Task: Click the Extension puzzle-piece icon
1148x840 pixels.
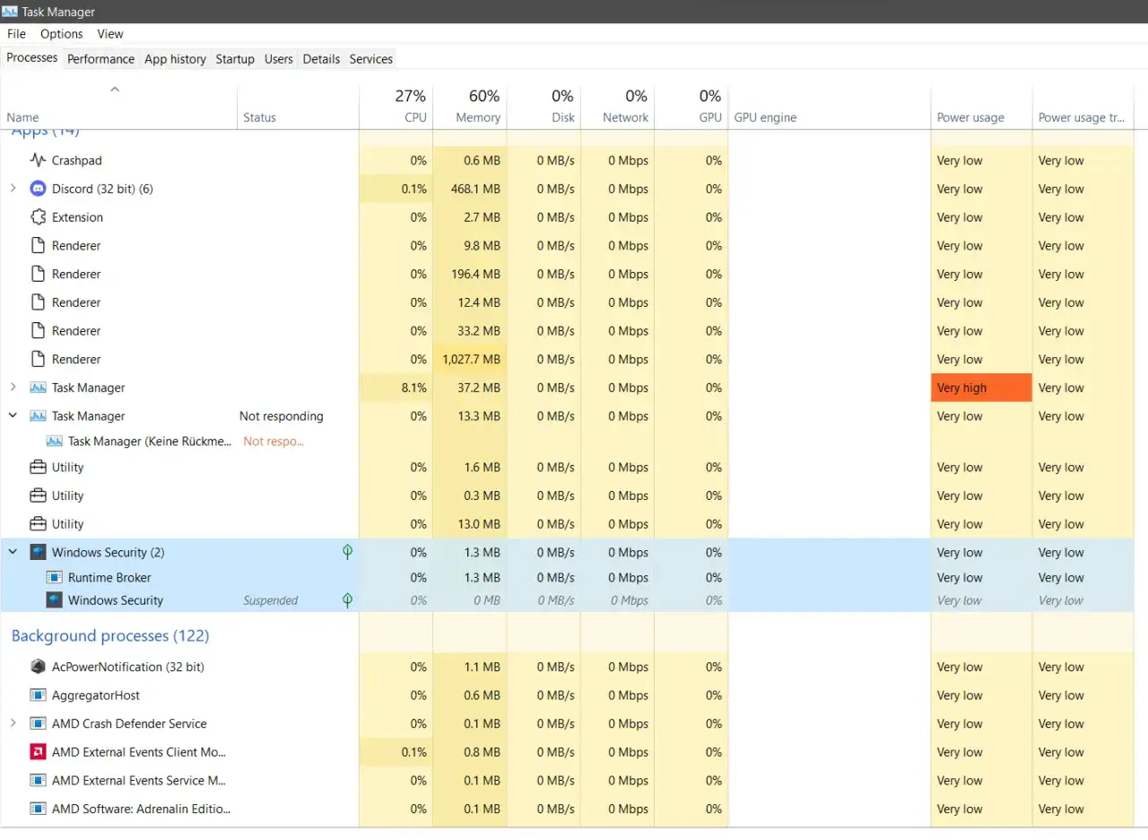Action: click(38, 217)
